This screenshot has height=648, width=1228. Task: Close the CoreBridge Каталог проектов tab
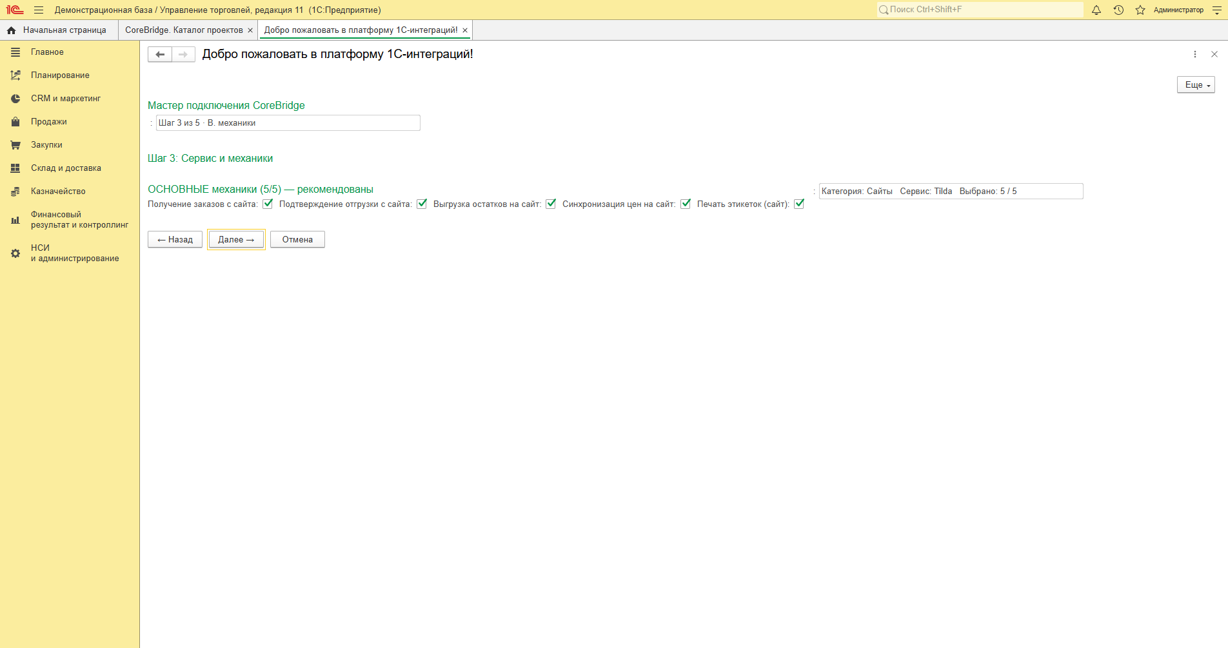[x=250, y=30]
